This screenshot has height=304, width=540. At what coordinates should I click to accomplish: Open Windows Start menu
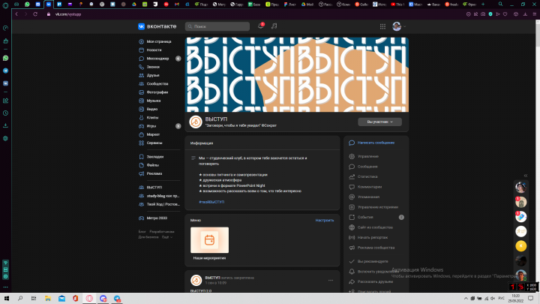[7, 299]
